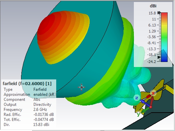Grab the upper clamp marker at 15.8
175x131 pixels.
tap(159, 13)
